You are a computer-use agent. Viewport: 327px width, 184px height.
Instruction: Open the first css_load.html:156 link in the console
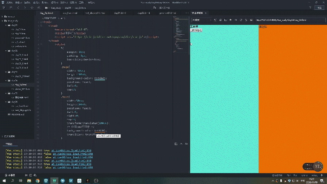71,150
